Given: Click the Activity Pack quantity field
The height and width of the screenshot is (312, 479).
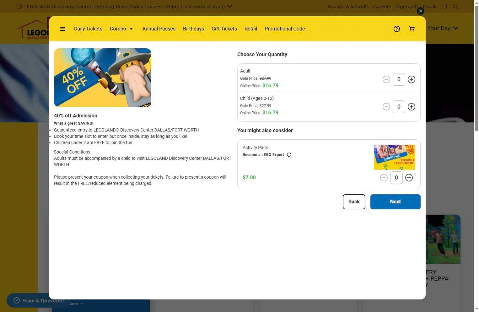Looking at the screenshot, I should (x=396, y=178).
